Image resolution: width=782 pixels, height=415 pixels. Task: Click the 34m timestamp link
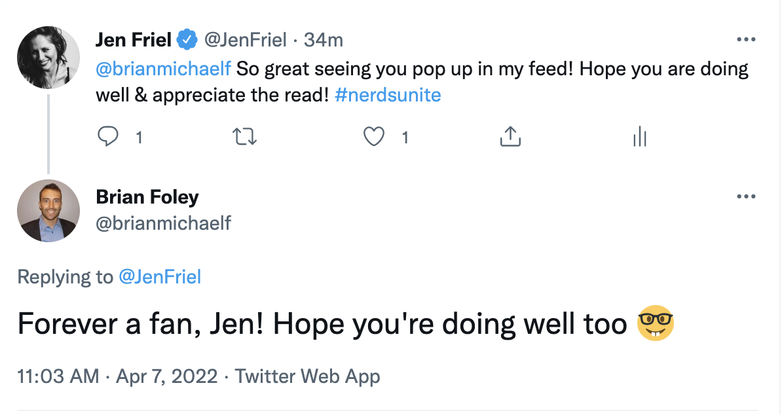[324, 40]
